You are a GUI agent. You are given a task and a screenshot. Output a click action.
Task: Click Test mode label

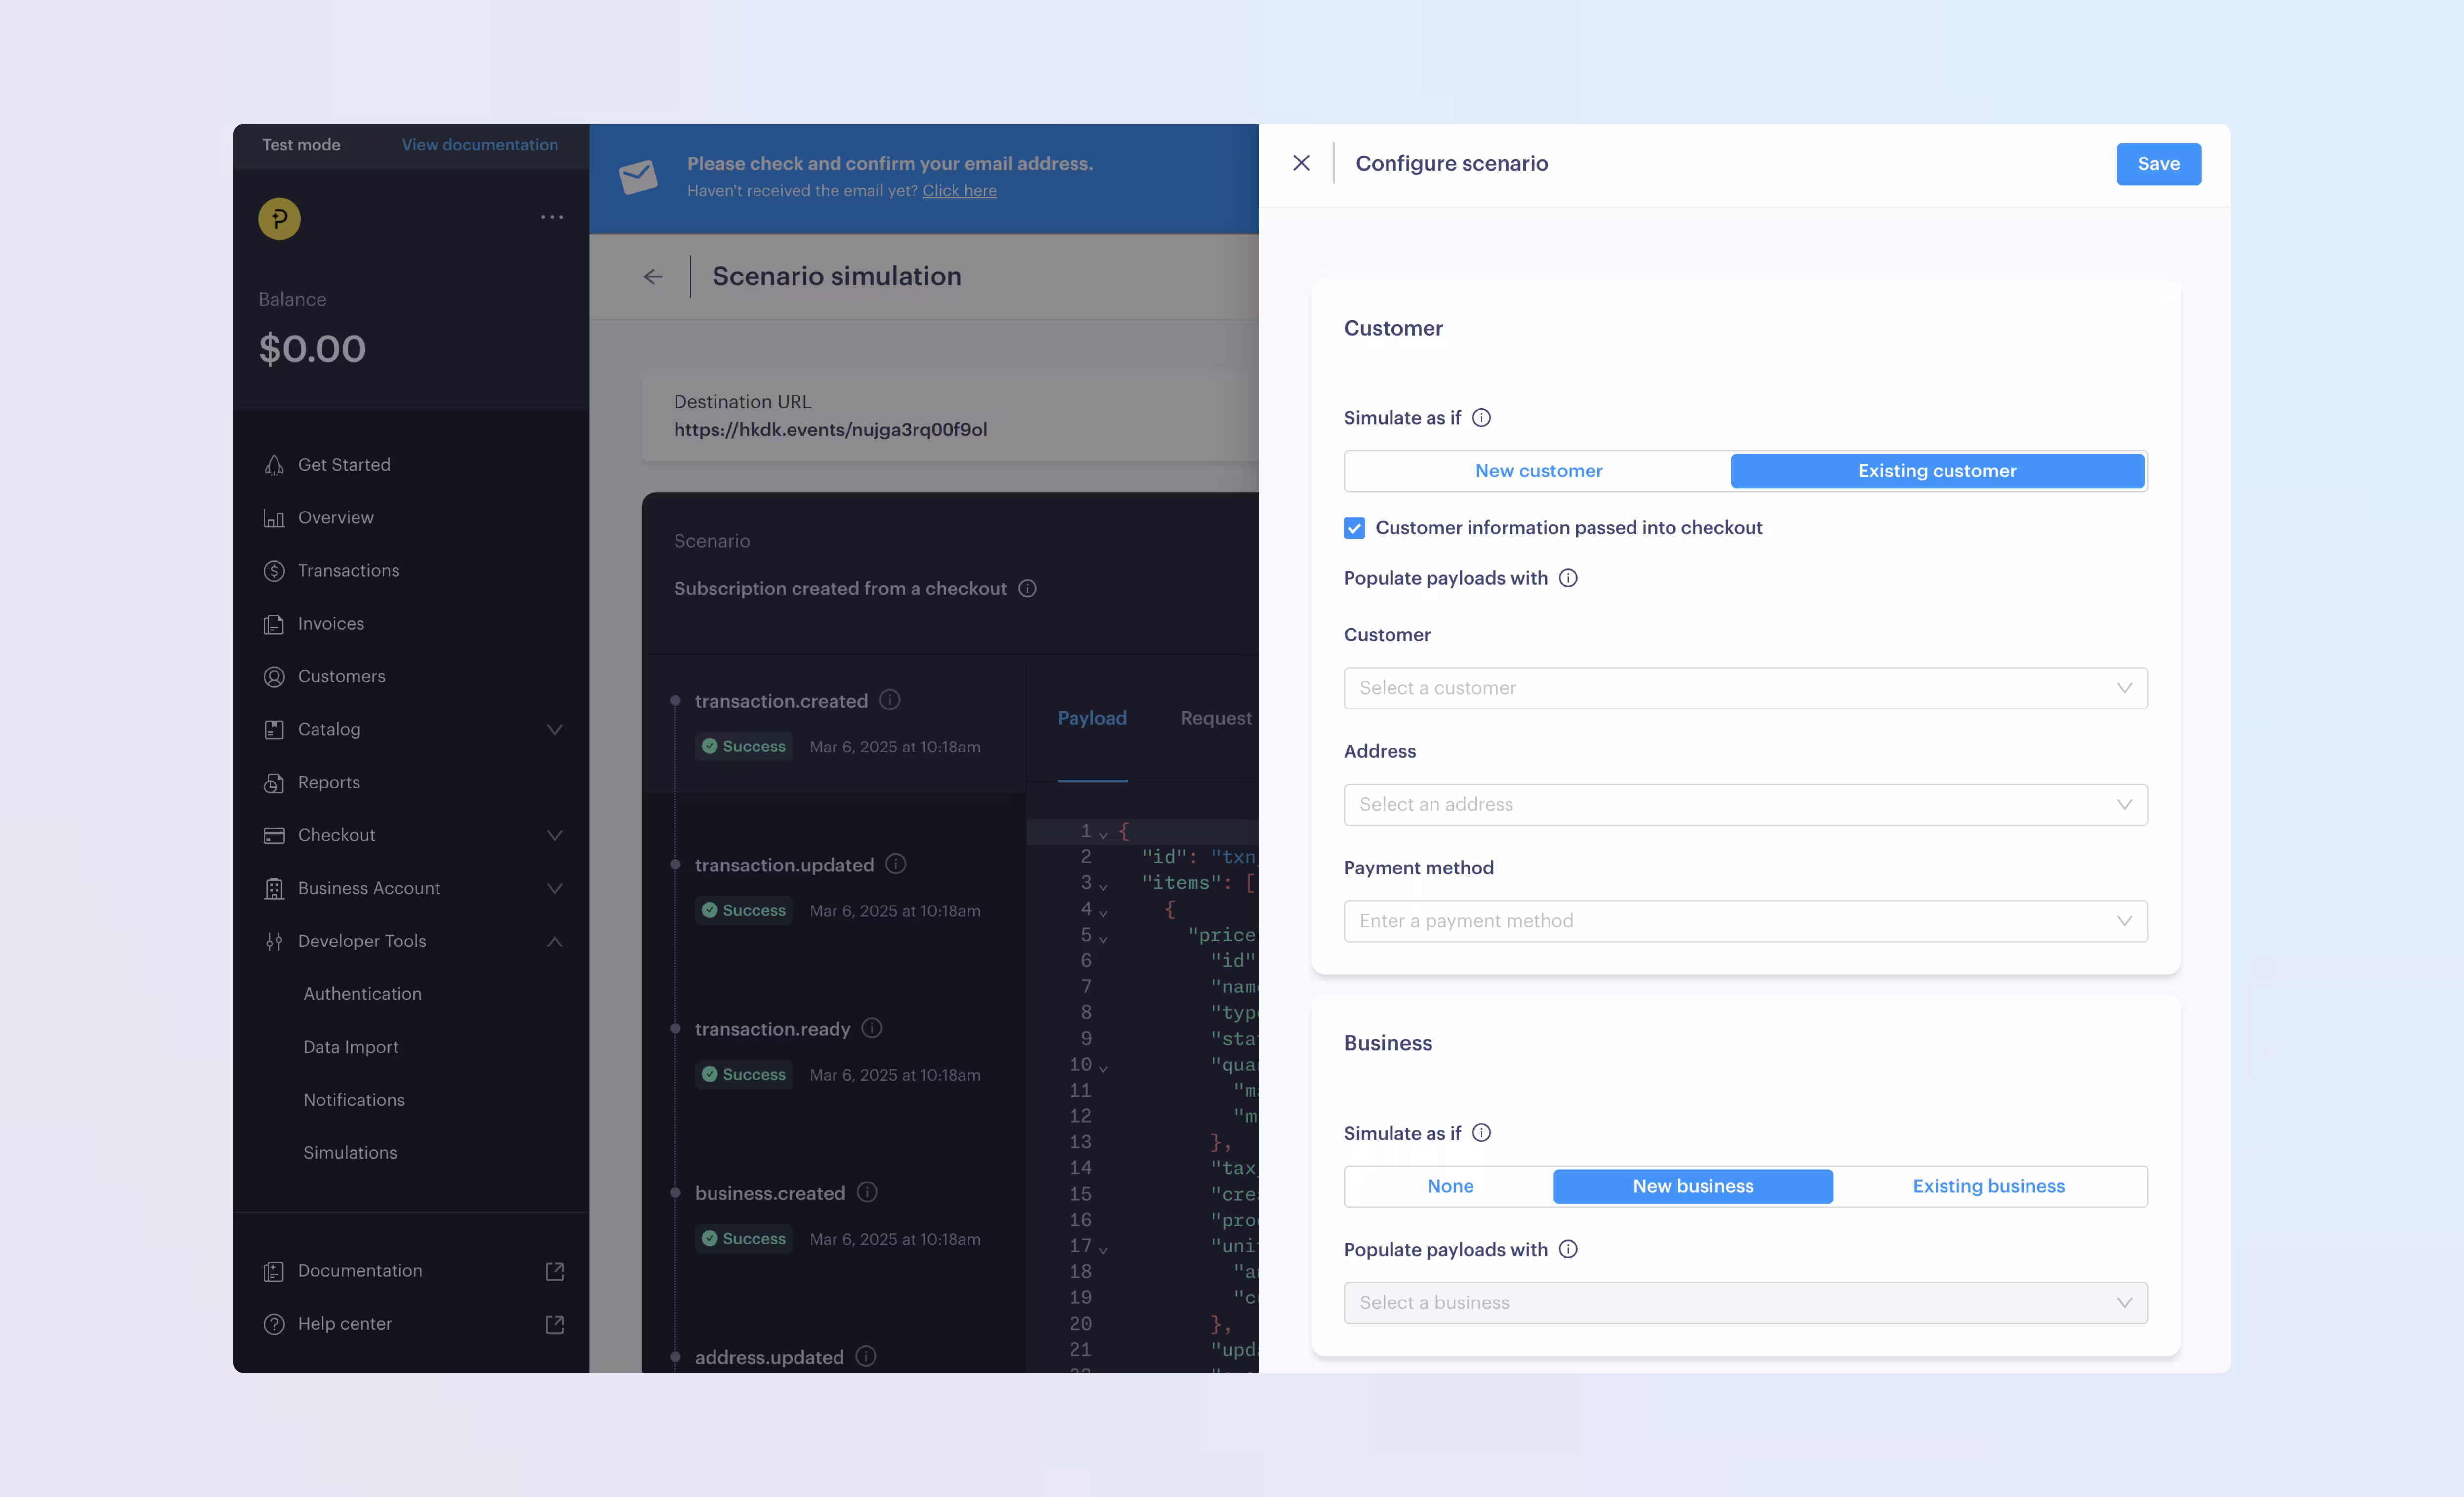click(301, 145)
